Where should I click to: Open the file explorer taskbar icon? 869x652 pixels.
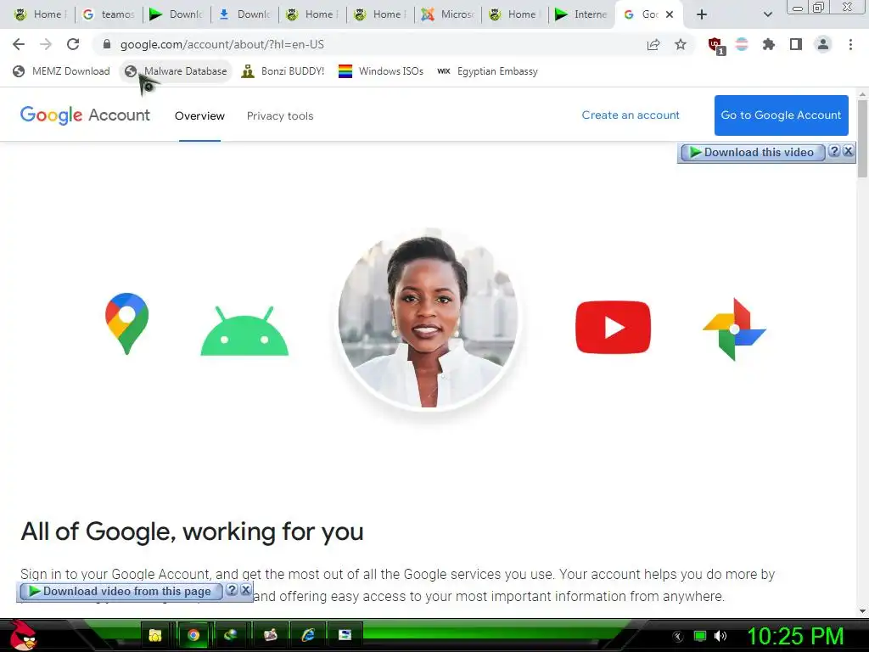(x=155, y=635)
